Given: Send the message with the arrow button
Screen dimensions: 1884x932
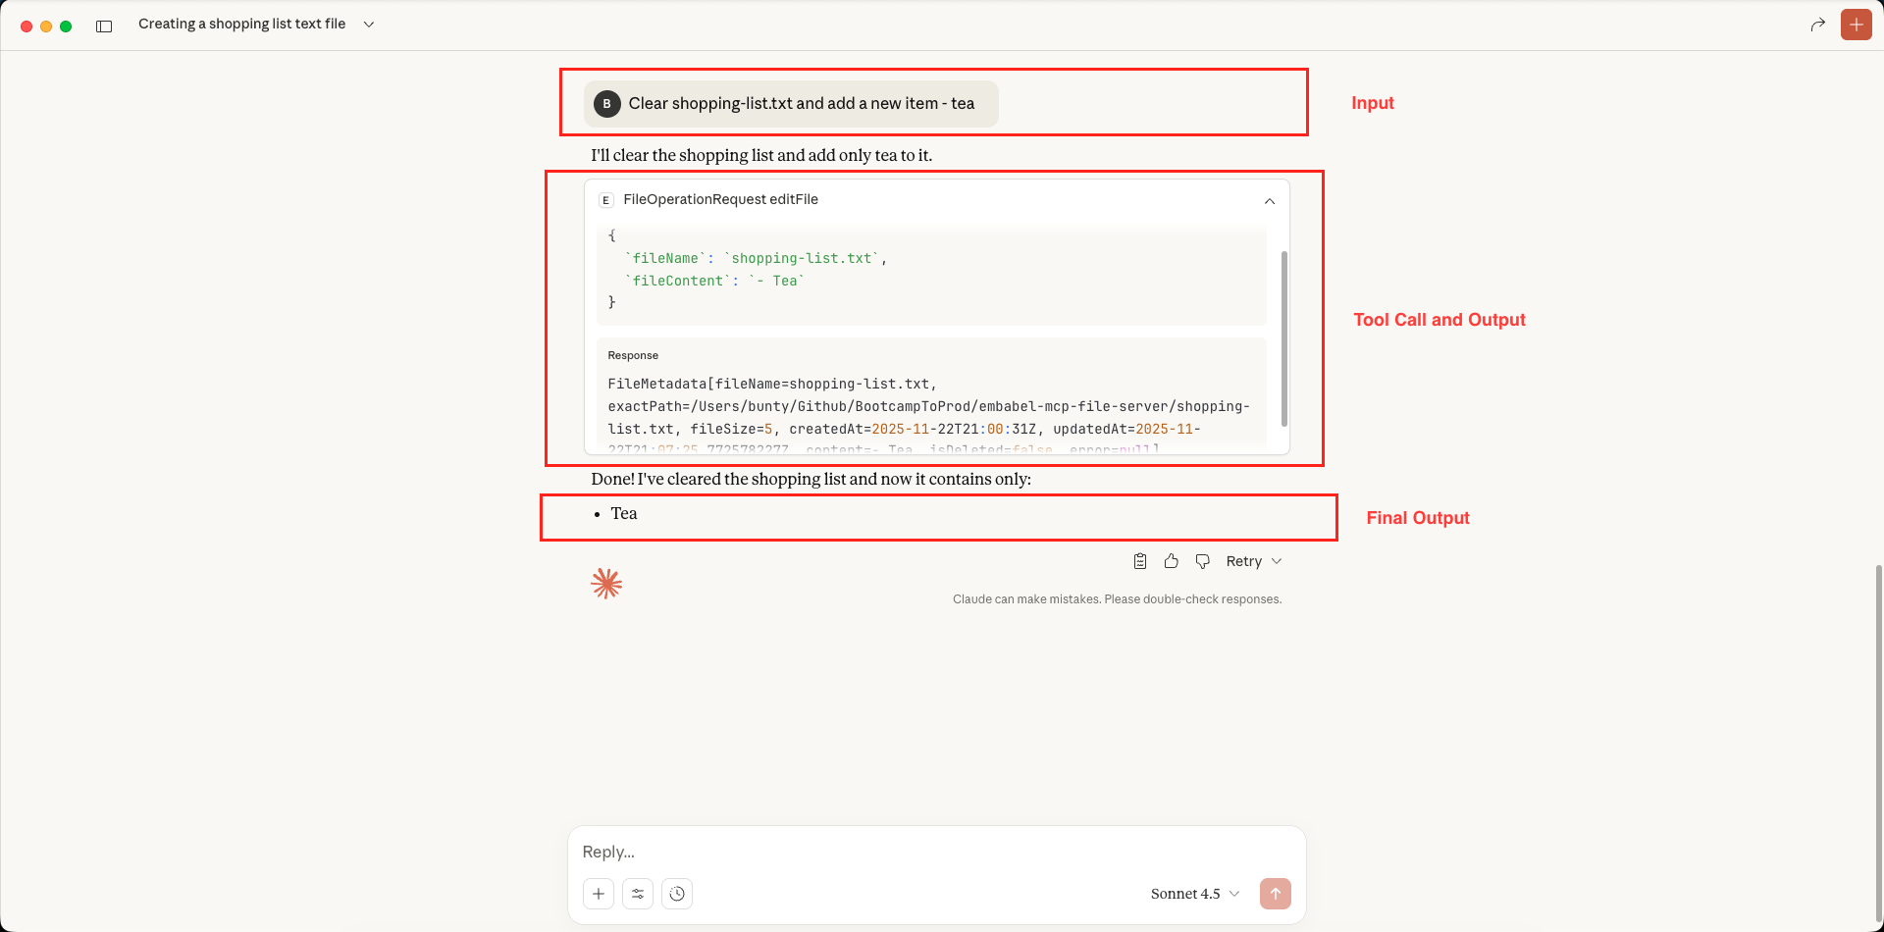Looking at the screenshot, I should pos(1275,894).
